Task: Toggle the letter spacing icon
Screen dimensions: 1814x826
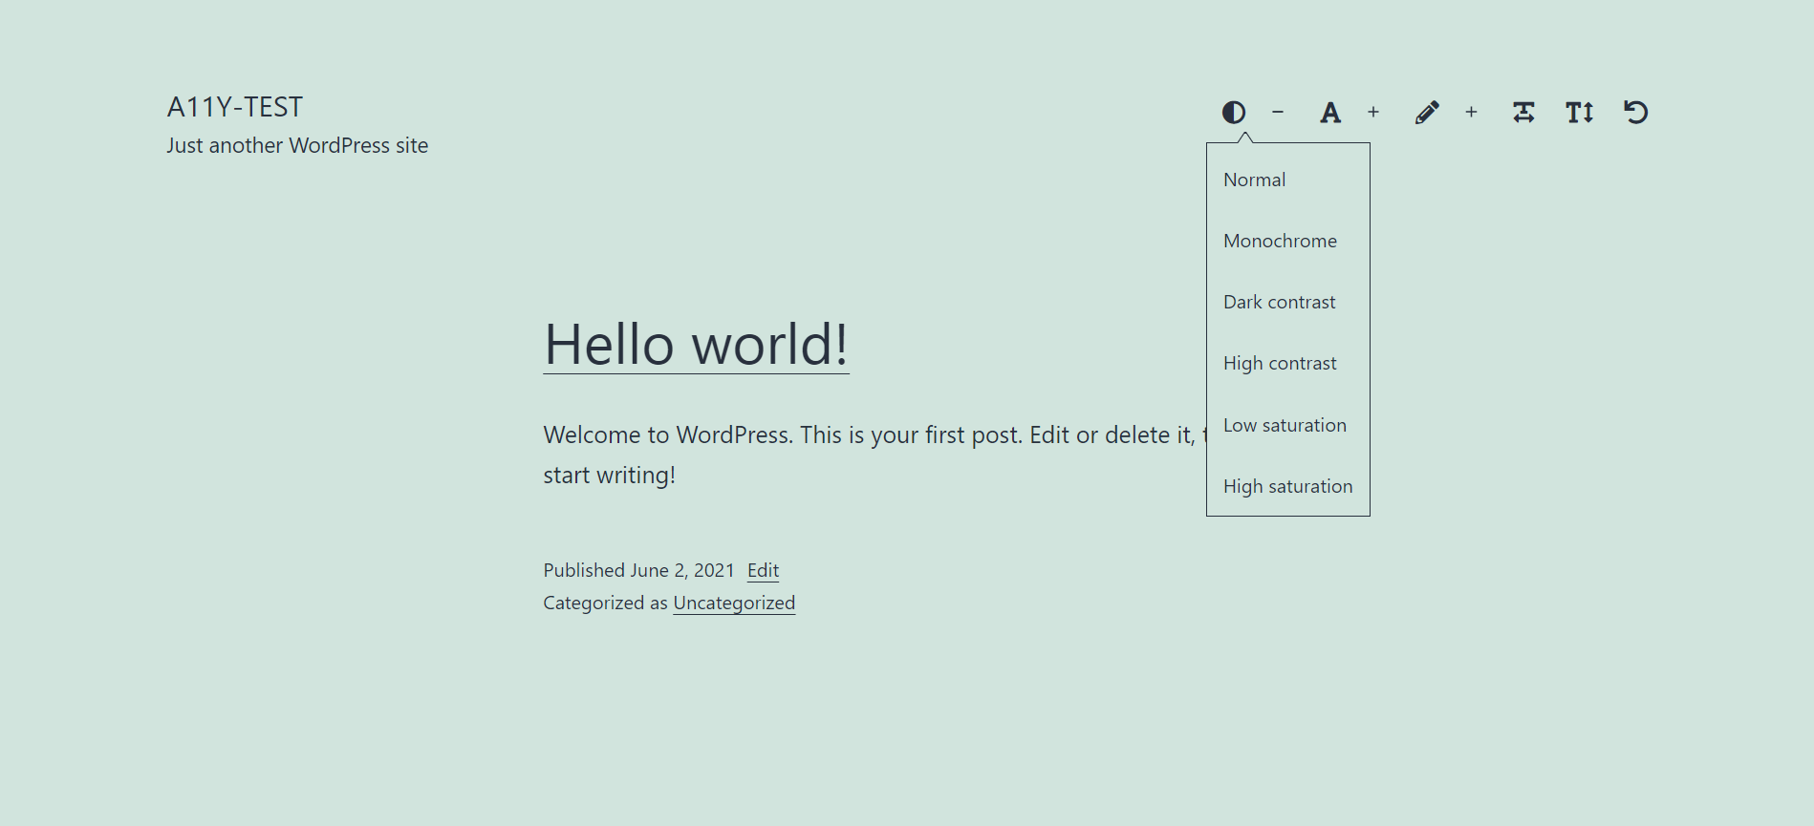Action: (1524, 113)
